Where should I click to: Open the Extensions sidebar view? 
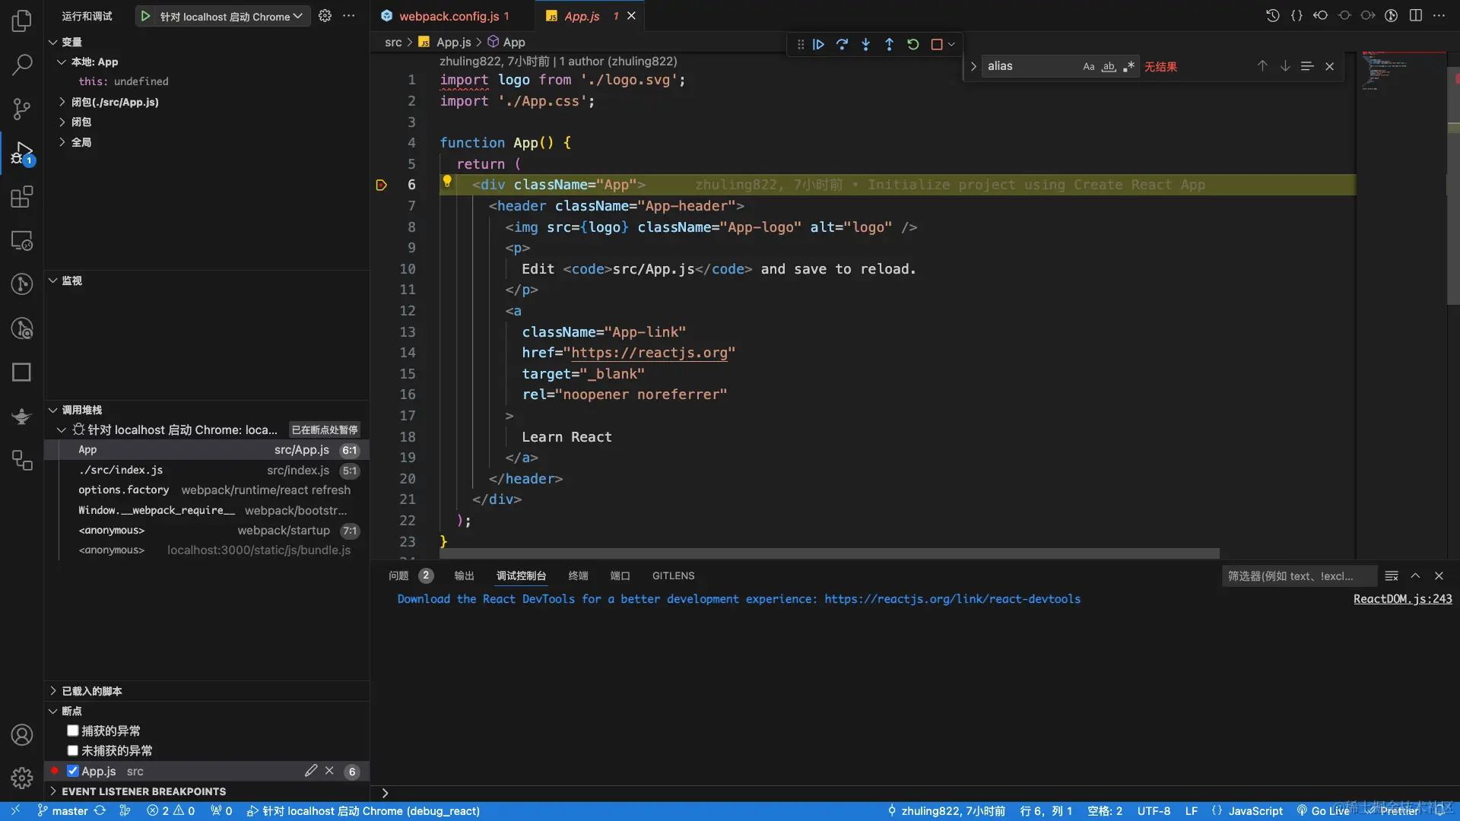(x=22, y=198)
